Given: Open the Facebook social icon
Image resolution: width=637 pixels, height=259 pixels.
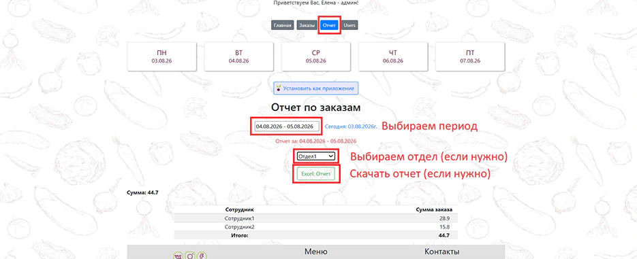Looking at the screenshot, I should [x=202, y=256].
